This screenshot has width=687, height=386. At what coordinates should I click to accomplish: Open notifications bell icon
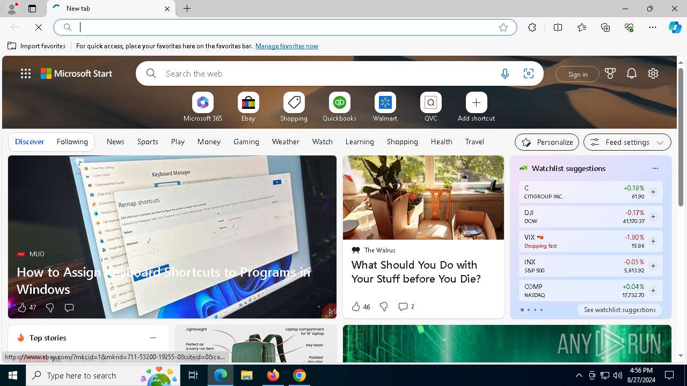(632, 74)
